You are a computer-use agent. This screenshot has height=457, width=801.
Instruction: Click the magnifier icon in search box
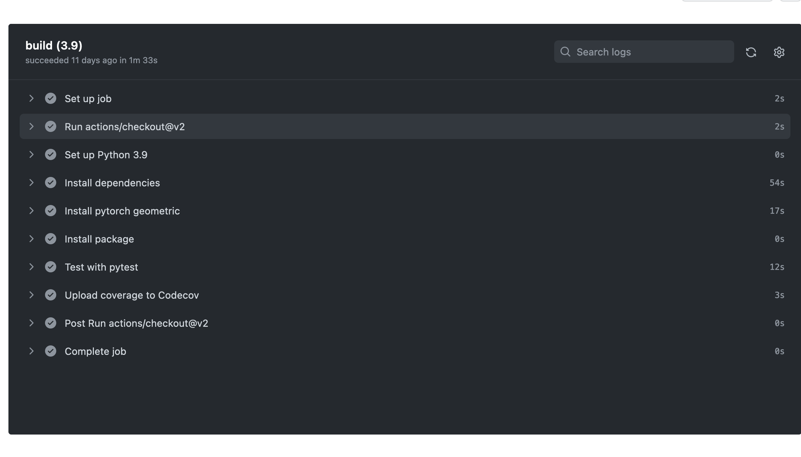pos(565,52)
